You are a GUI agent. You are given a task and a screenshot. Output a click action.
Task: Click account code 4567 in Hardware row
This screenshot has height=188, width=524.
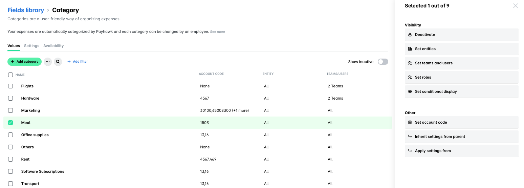[x=205, y=98]
